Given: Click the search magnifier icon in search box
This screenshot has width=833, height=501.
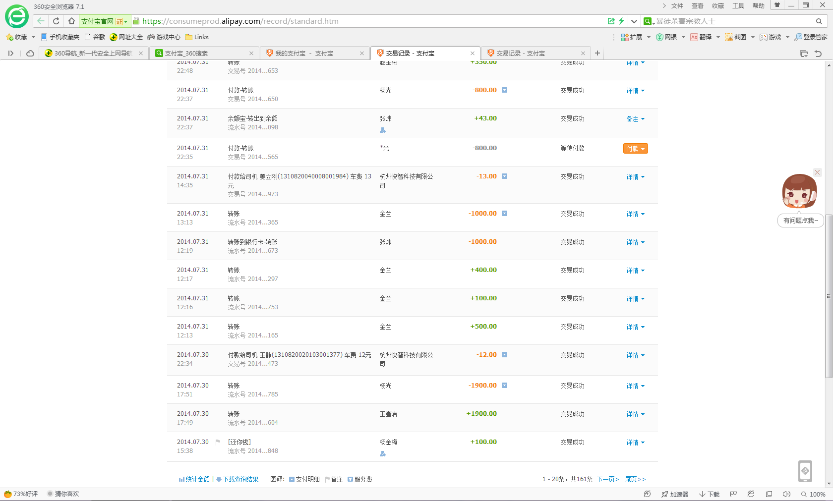Looking at the screenshot, I should click(x=819, y=21).
